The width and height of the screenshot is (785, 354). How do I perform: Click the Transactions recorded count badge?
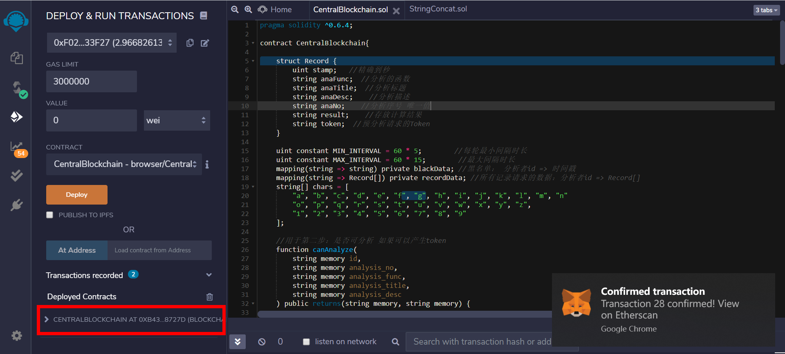click(133, 274)
